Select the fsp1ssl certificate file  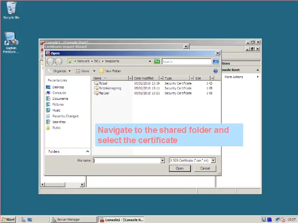[x=104, y=93]
